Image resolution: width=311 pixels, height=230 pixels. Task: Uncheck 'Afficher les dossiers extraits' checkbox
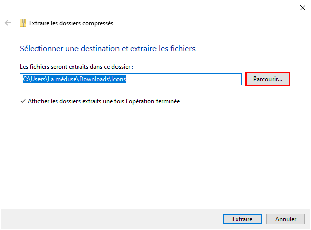pyautogui.click(x=23, y=101)
